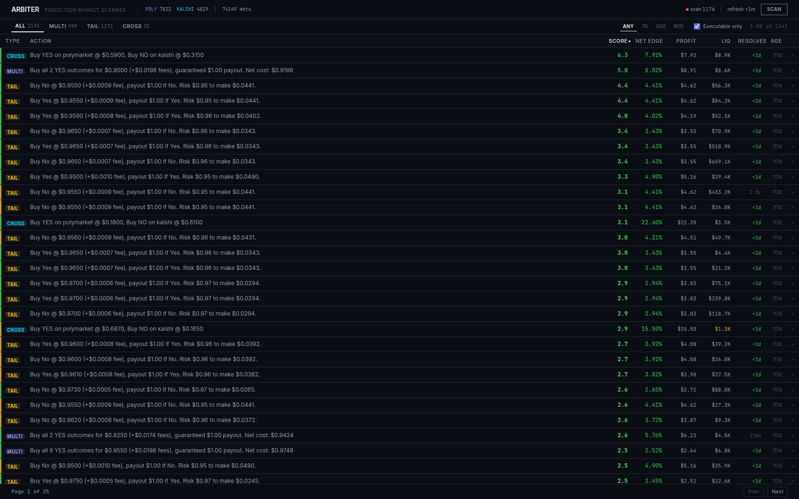Screen dimensions: 799x499
Task: Open link arrow for the $1.3K liquidity row
Action: click(792, 329)
